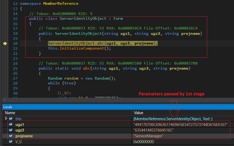The height and width of the screenshot is (146, 234).
Task: Click 'while (true)' on line 28
Action: coord(62,83)
